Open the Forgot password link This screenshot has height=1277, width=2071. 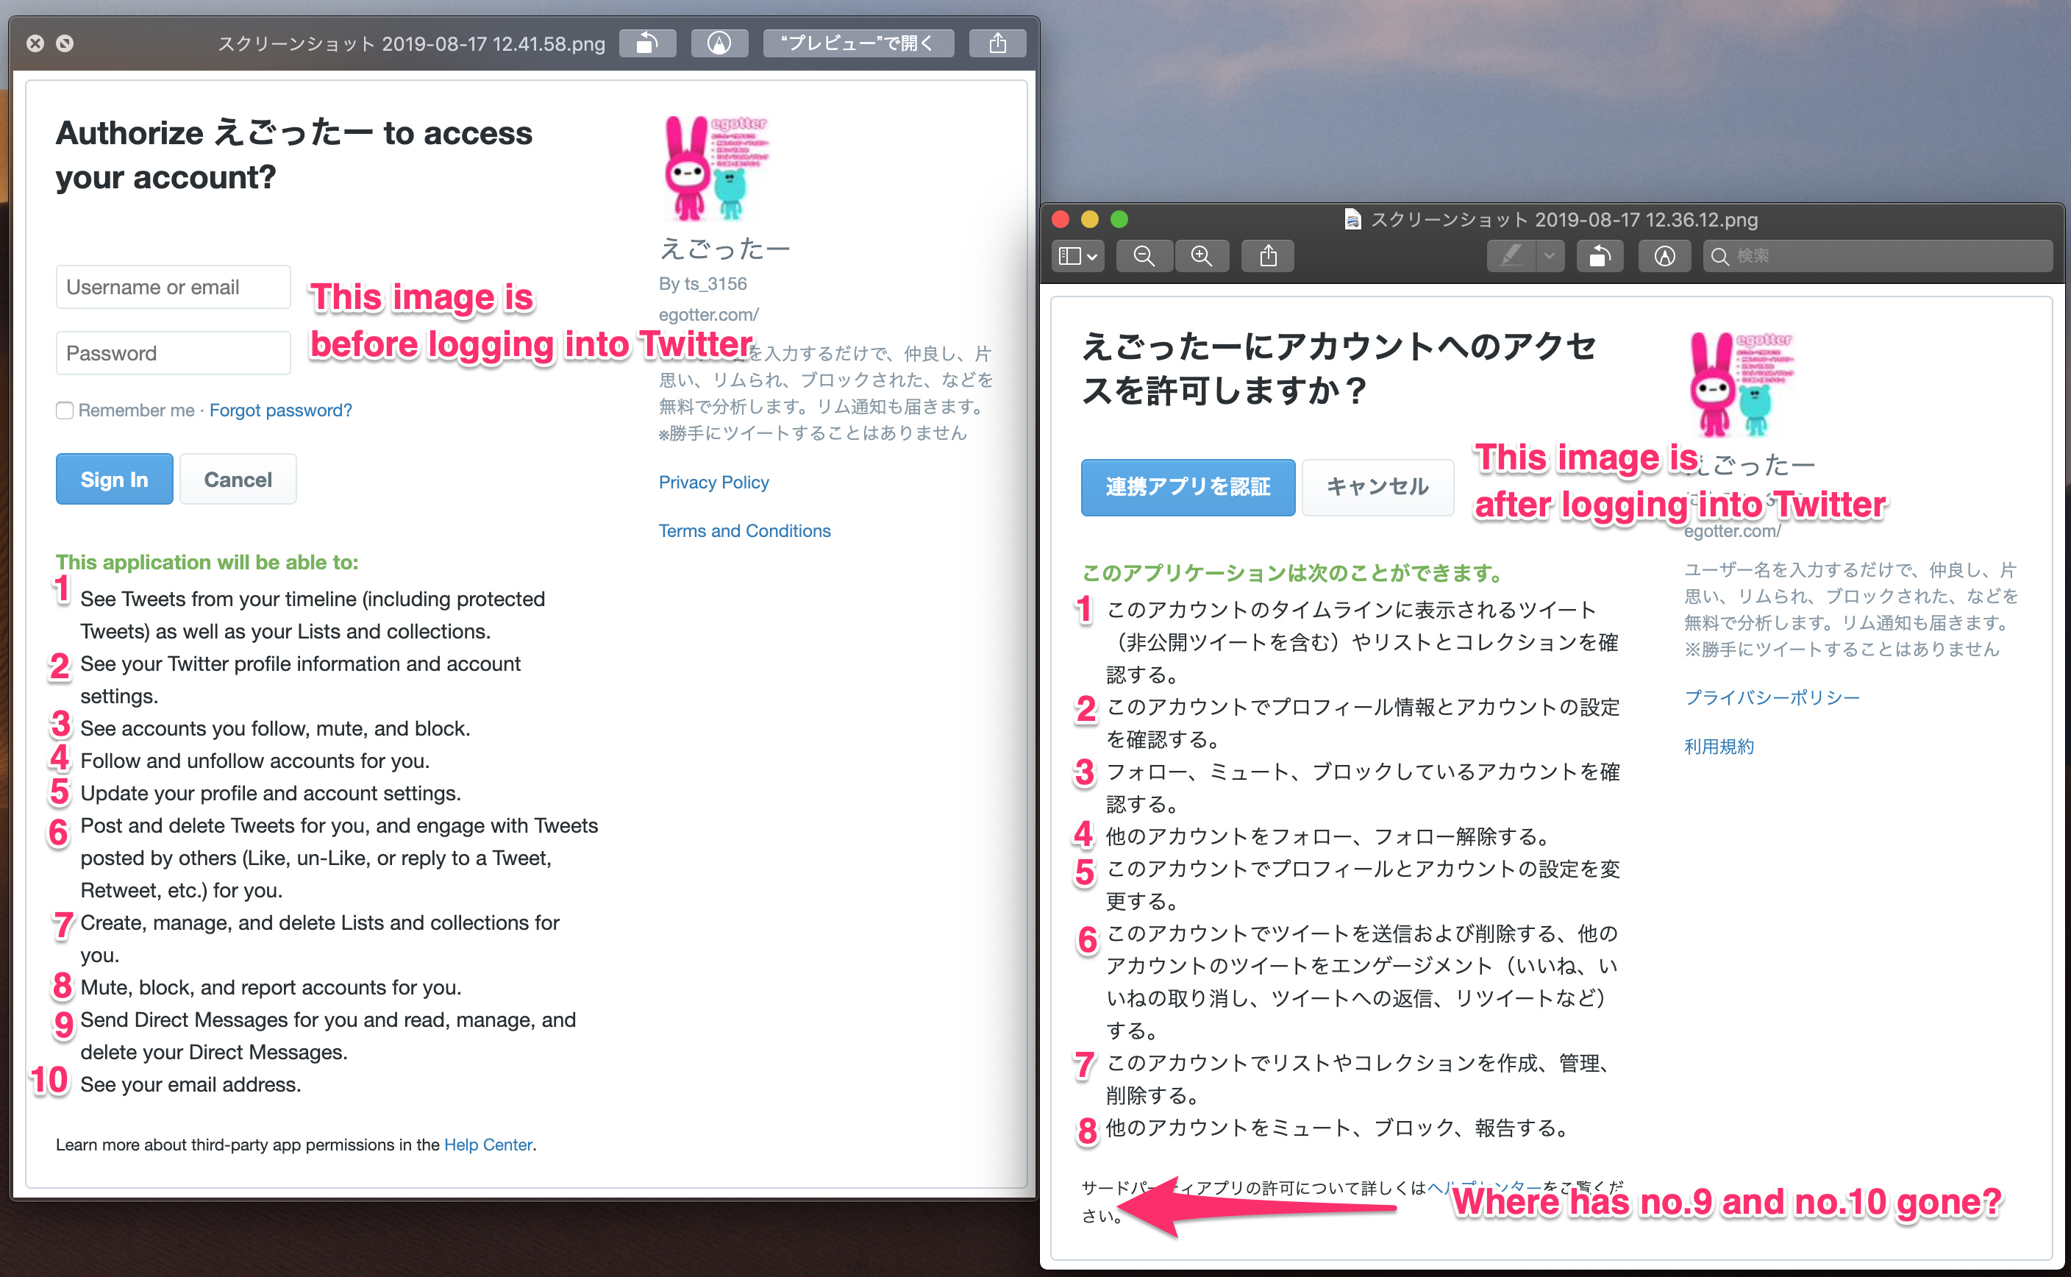tap(279, 410)
